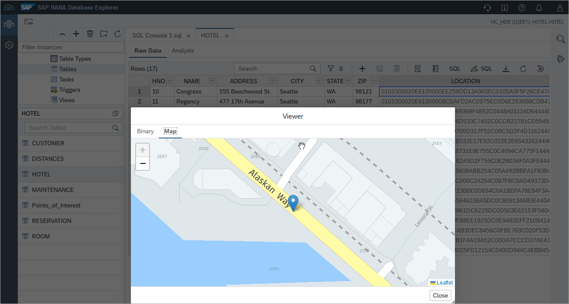Screen dimensions: 569x304
Task: Open the Raw Data tab
Action: (148, 50)
